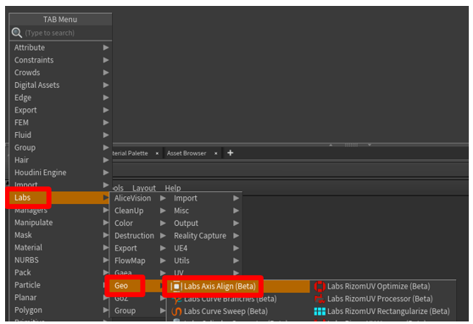Viewport: 473px width, 324px height.
Task: Open the Export category in TAB Menu
Action: point(60,110)
